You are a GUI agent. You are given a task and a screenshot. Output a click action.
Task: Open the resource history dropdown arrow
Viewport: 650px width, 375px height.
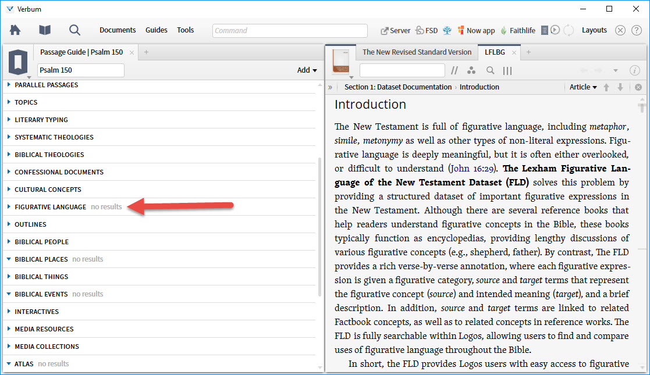coord(616,70)
